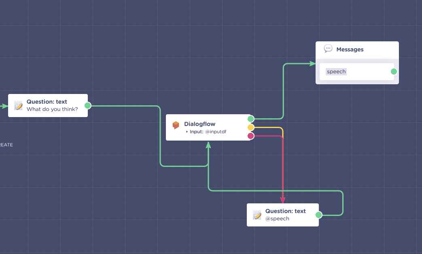Select the Dialogflow cube icon
Screen dimensions: 422x254
(x=176, y=125)
